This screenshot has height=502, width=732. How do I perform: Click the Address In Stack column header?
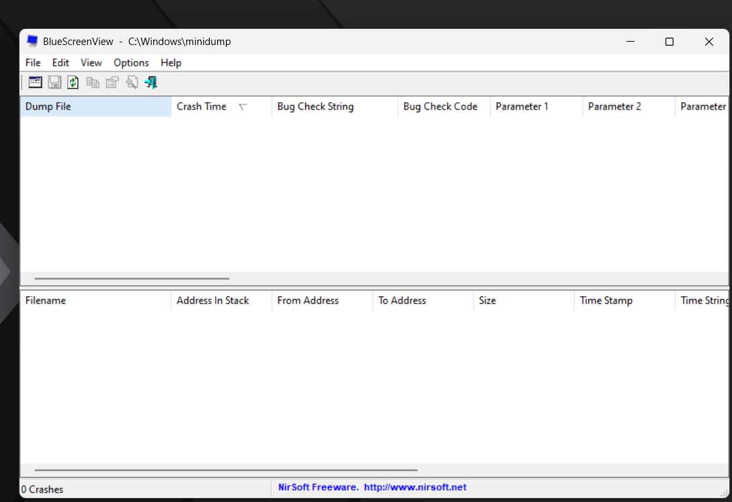[221, 300]
